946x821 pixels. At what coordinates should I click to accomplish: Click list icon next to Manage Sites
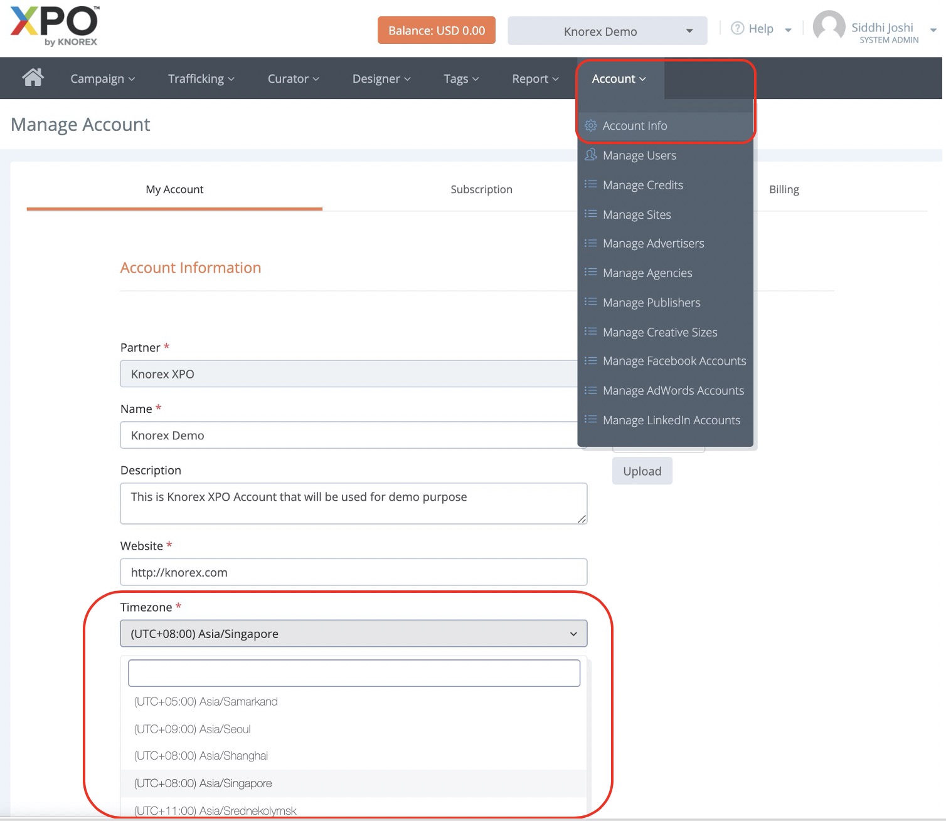[590, 214]
